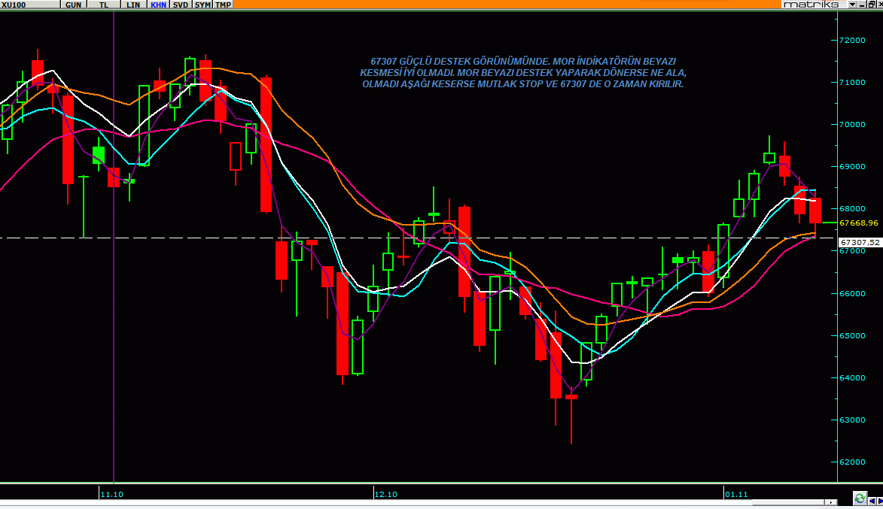Click the SVD toolbar button
Image resolution: width=883 pixels, height=509 pixels.
181,5
